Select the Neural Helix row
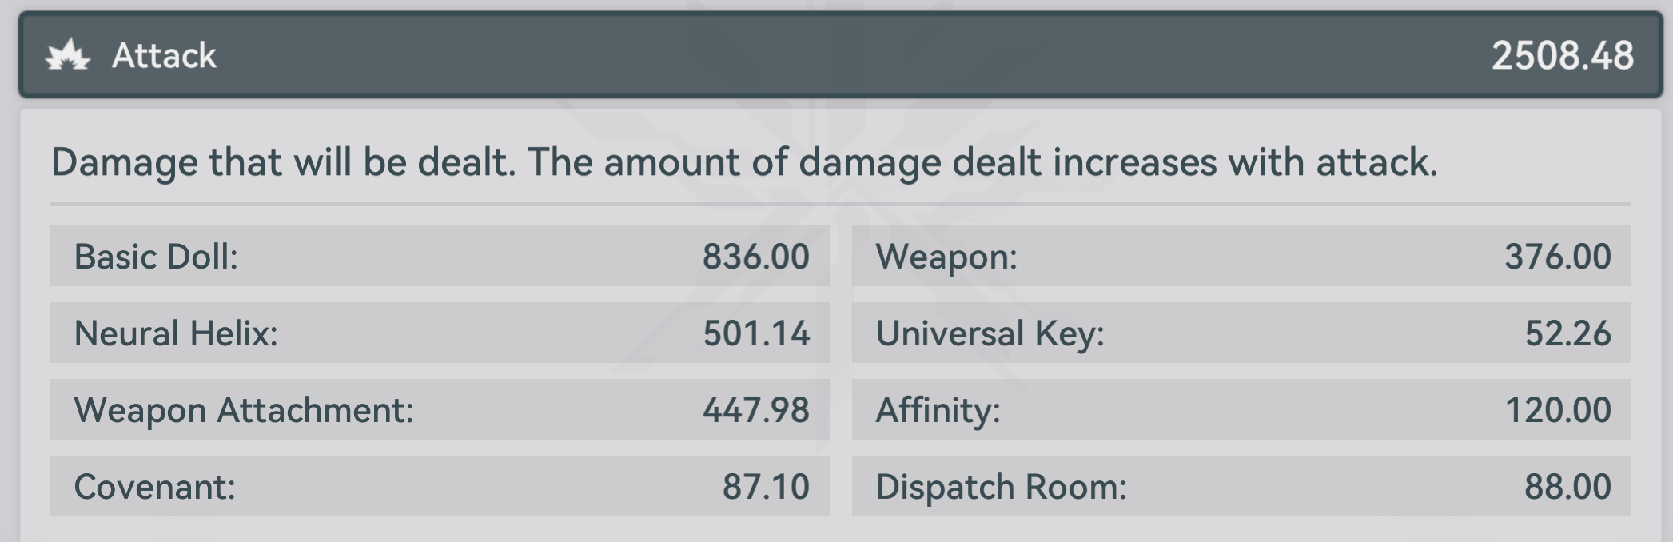 440,333
